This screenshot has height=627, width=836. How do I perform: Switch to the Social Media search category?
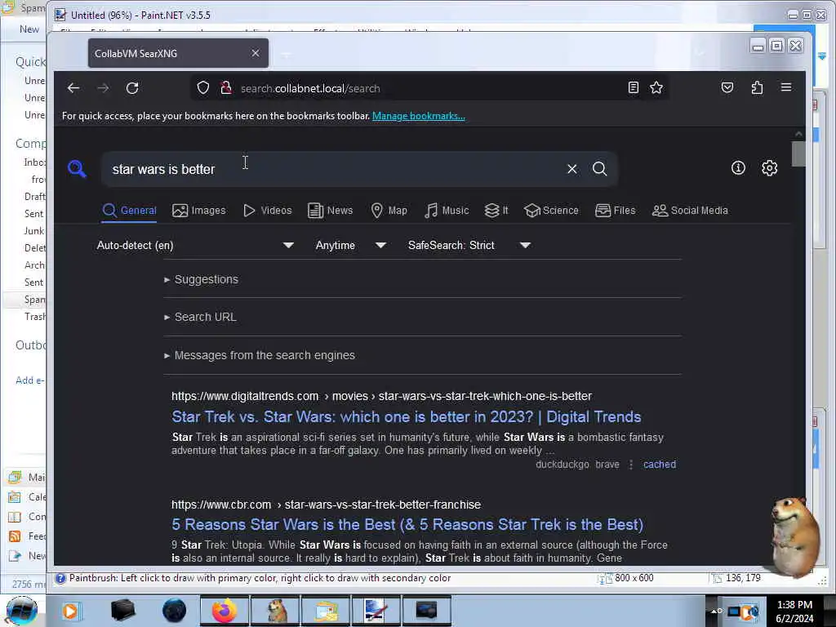point(690,211)
